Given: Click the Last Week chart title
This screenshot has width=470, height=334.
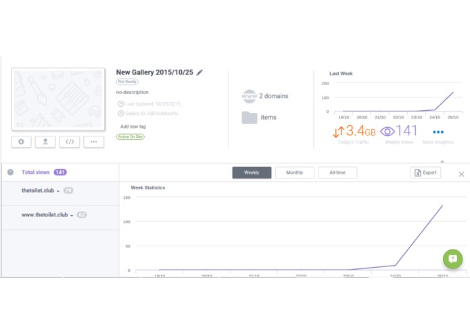Looking at the screenshot, I should [341, 74].
